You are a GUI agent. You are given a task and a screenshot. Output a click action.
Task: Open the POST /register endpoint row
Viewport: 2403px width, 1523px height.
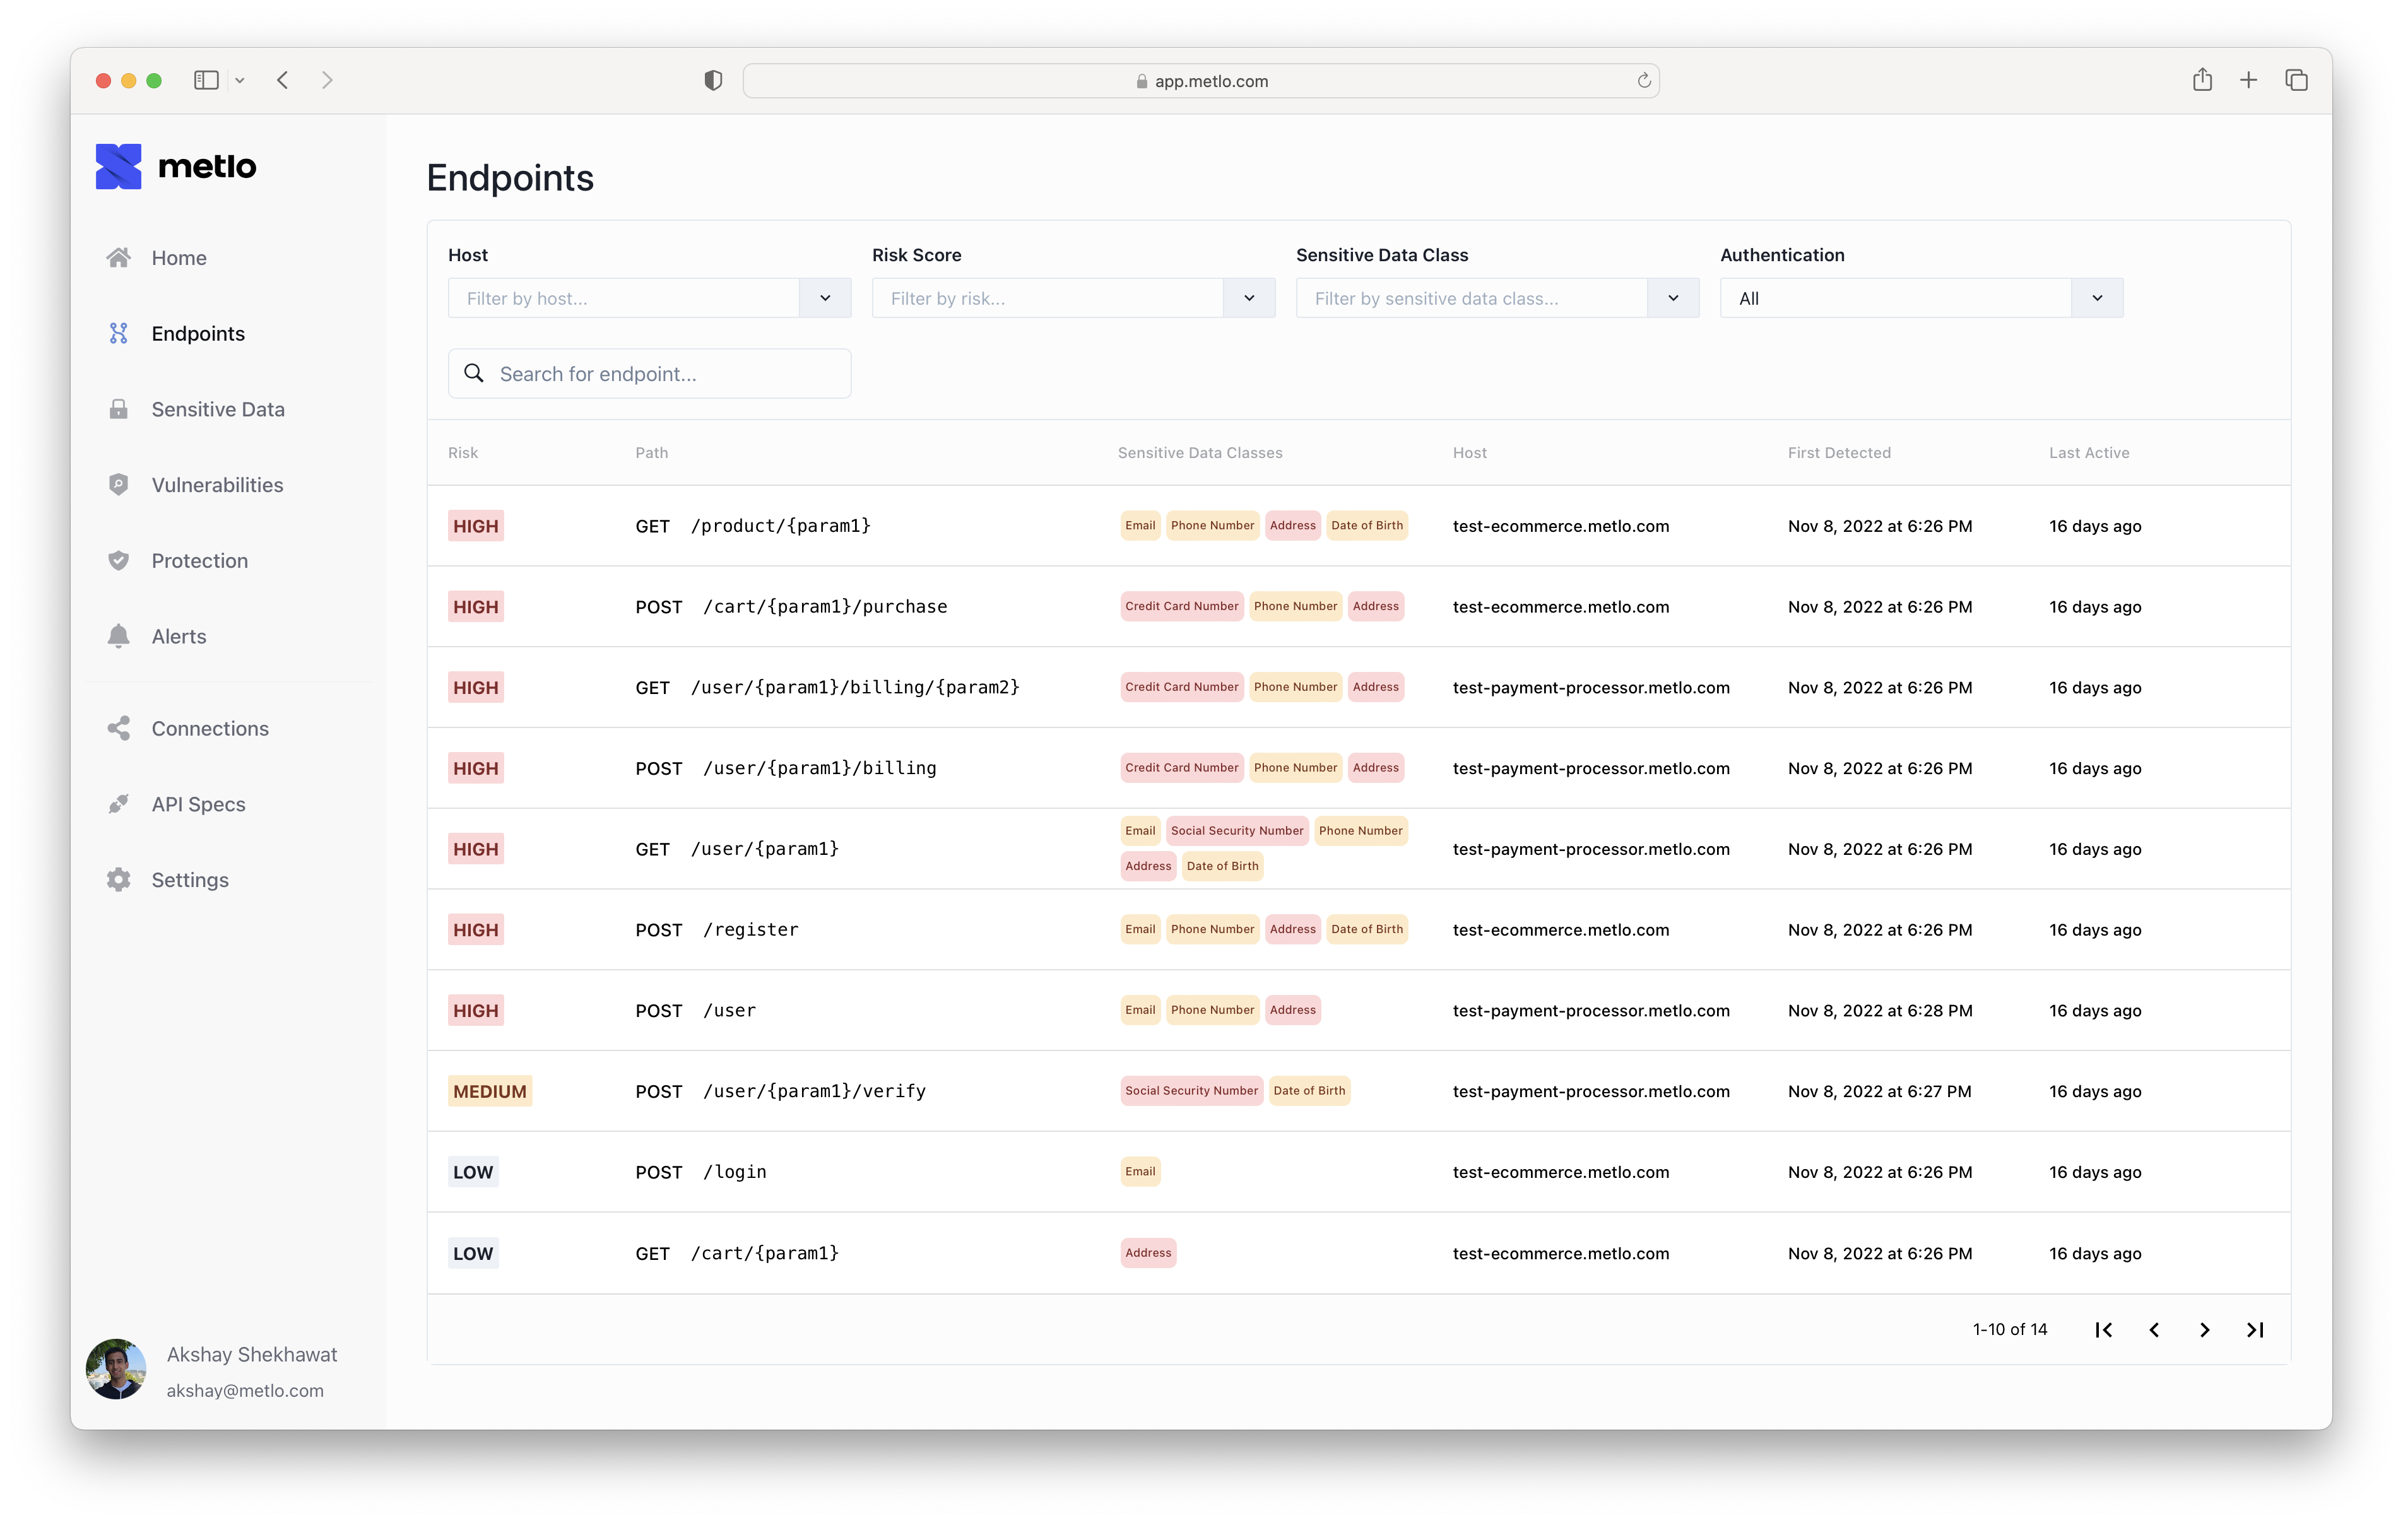pyautogui.click(x=750, y=930)
